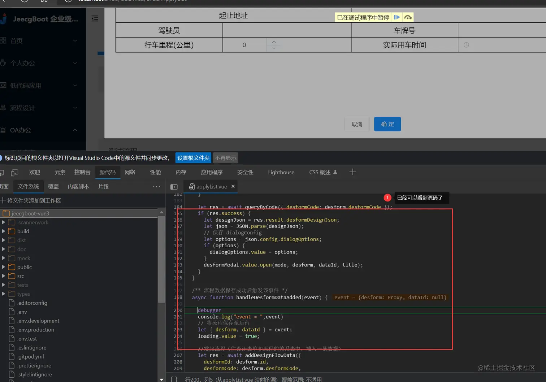Screen dimensions: 546x382
Task: Click the pretty-print braces icon
Action: point(174,379)
